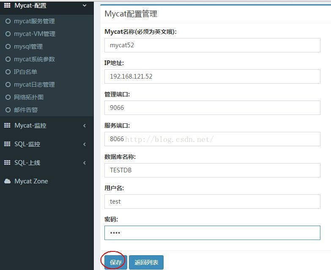Click the grid icon beside SQL-监控

7,144
